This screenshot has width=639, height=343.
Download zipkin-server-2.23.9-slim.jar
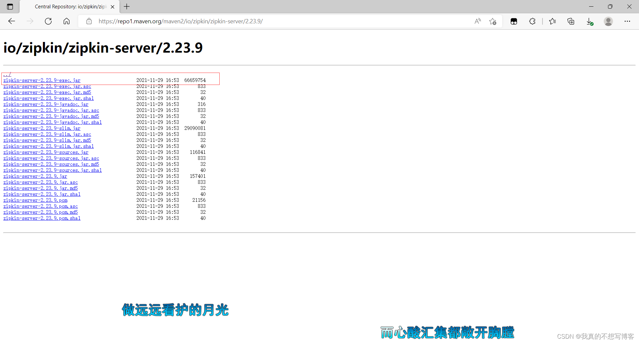(x=42, y=128)
